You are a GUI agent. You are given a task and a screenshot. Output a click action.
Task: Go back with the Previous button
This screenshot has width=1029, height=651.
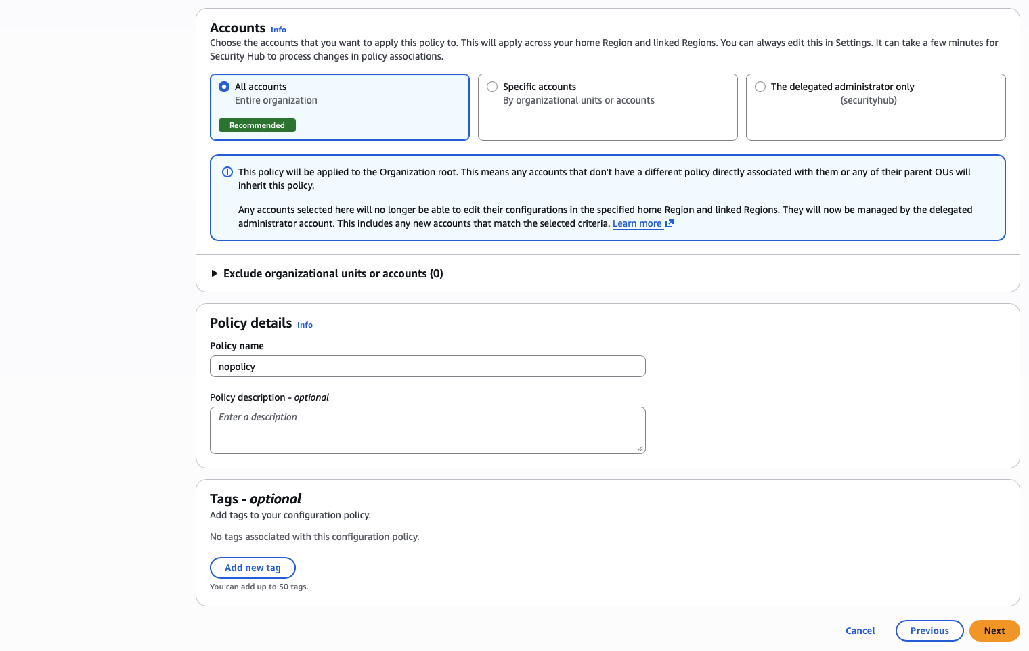click(x=929, y=631)
